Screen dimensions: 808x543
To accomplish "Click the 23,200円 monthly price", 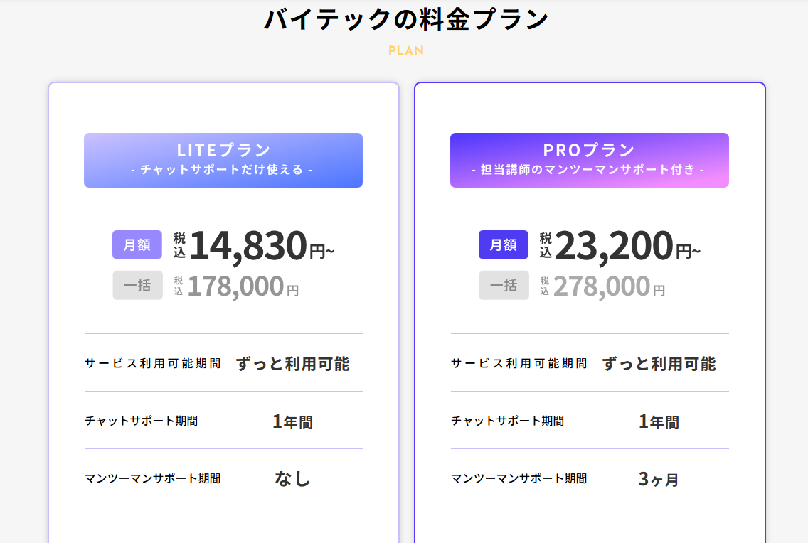I will [627, 246].
